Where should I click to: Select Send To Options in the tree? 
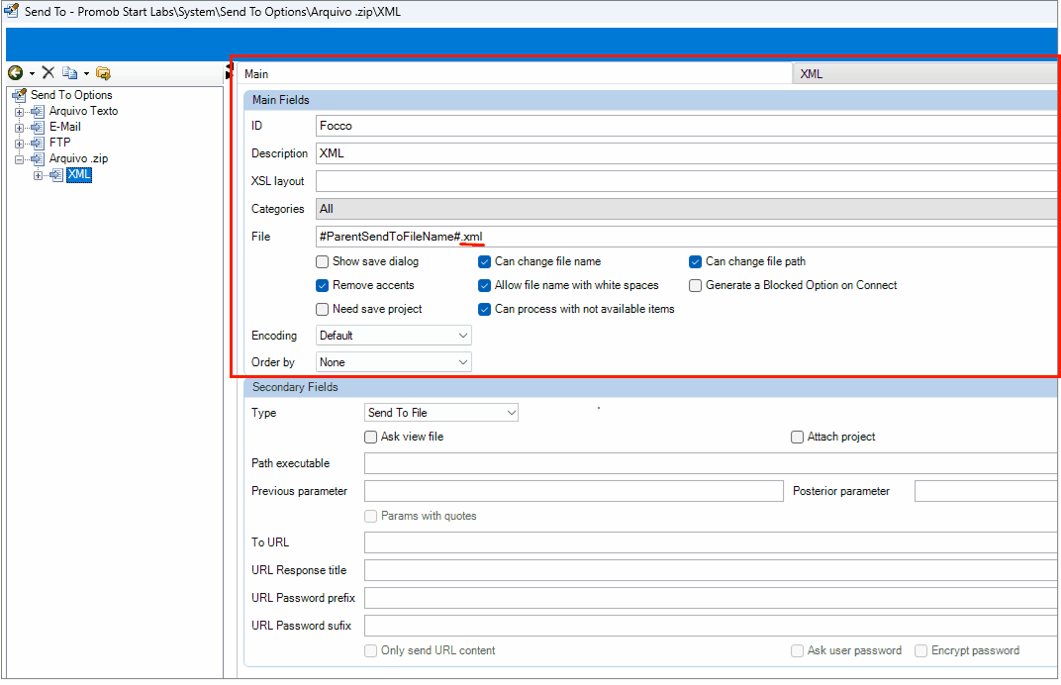(x=71, y=95)
